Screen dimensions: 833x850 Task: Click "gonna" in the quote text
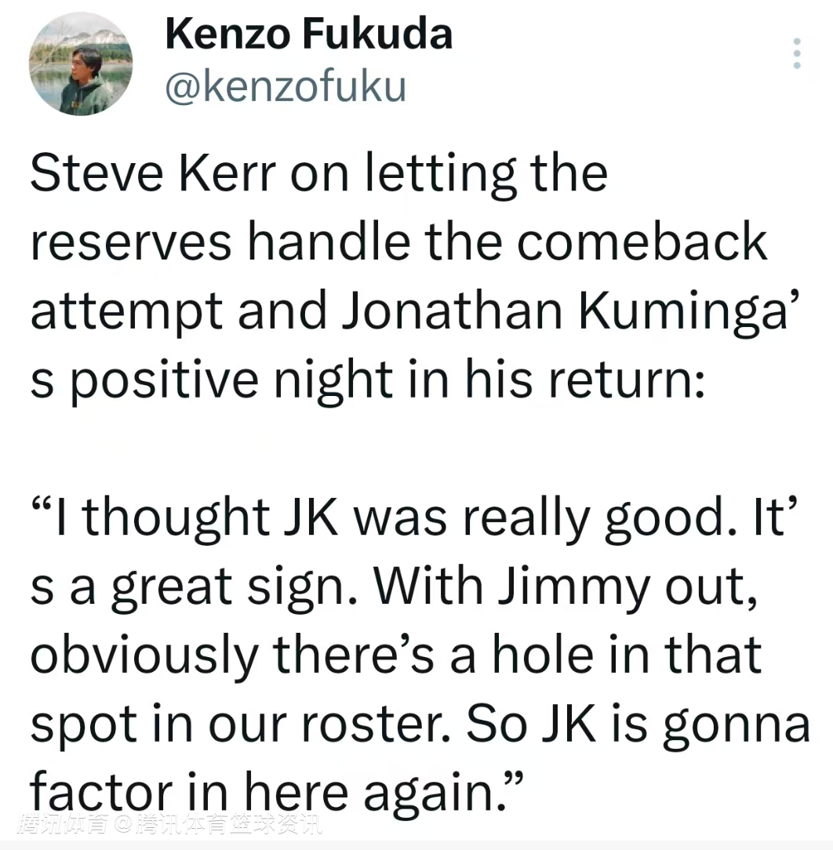click(x=736, y=725)
